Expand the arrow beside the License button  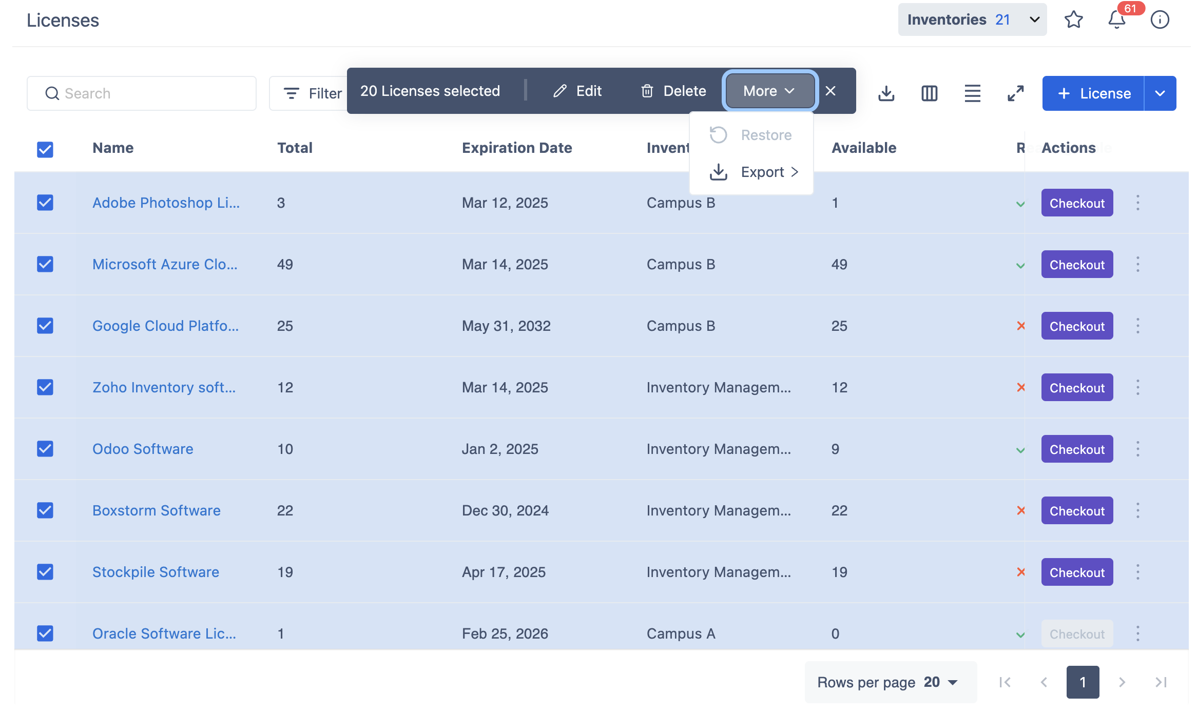(1160, 93)
